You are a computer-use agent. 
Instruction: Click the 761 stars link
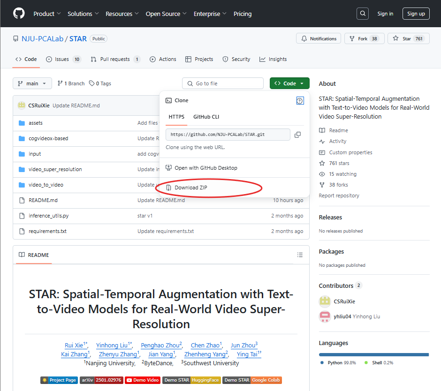tap(339, 163)
